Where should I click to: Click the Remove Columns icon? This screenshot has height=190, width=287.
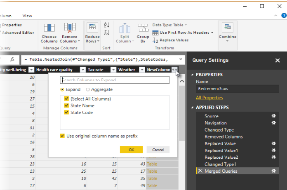69,28
